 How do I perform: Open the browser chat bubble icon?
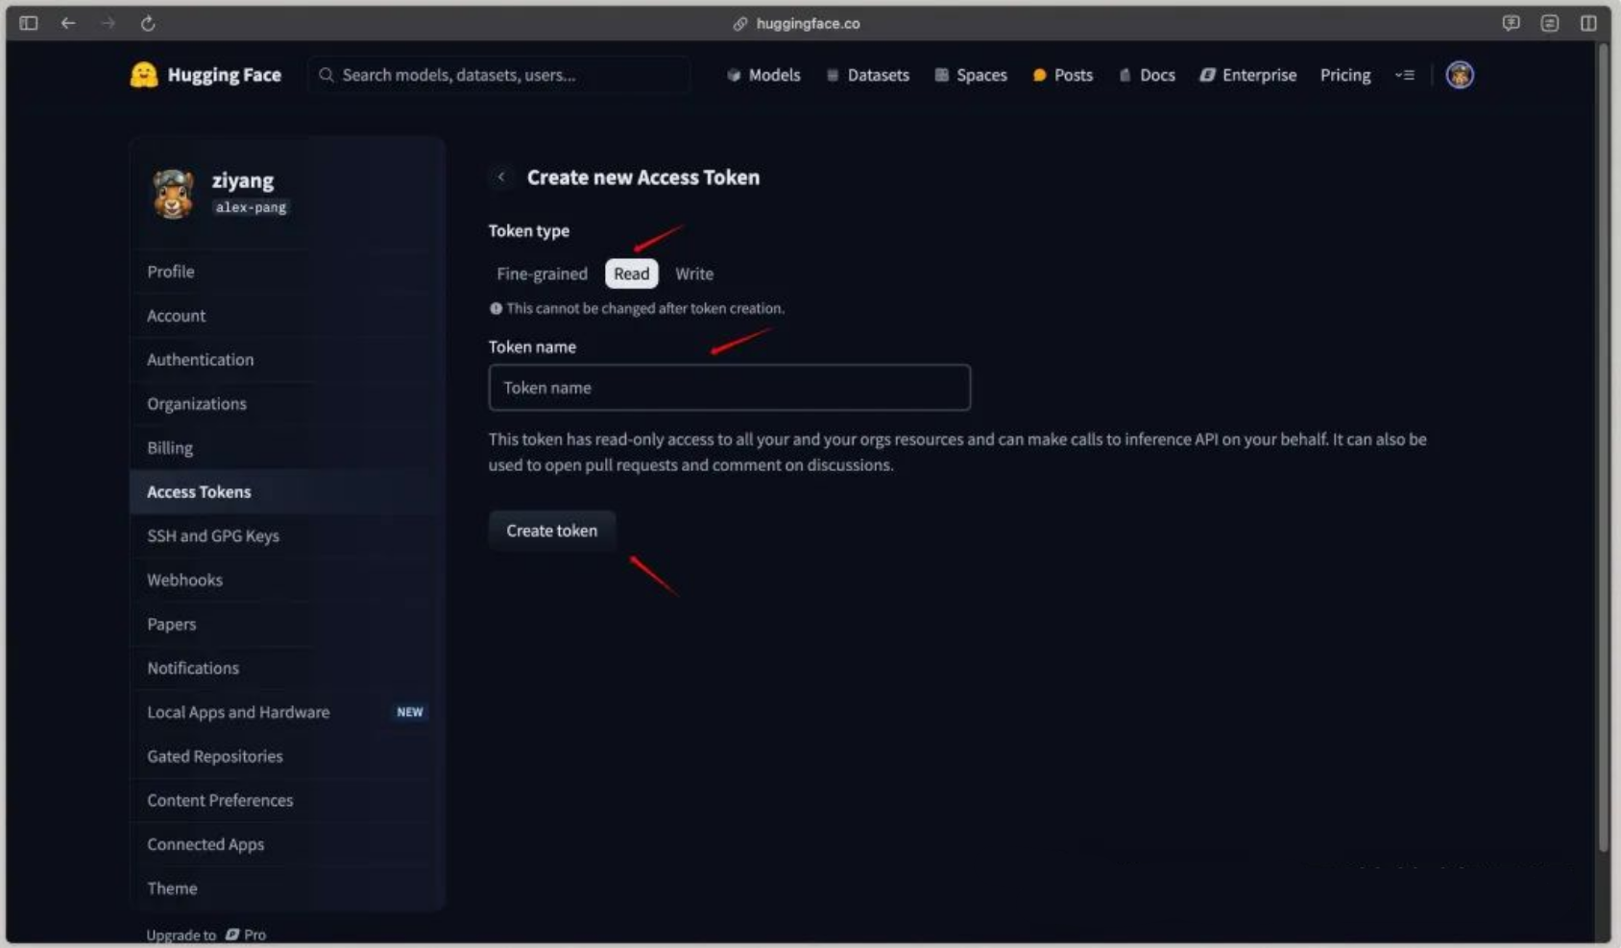point(1511,23)
